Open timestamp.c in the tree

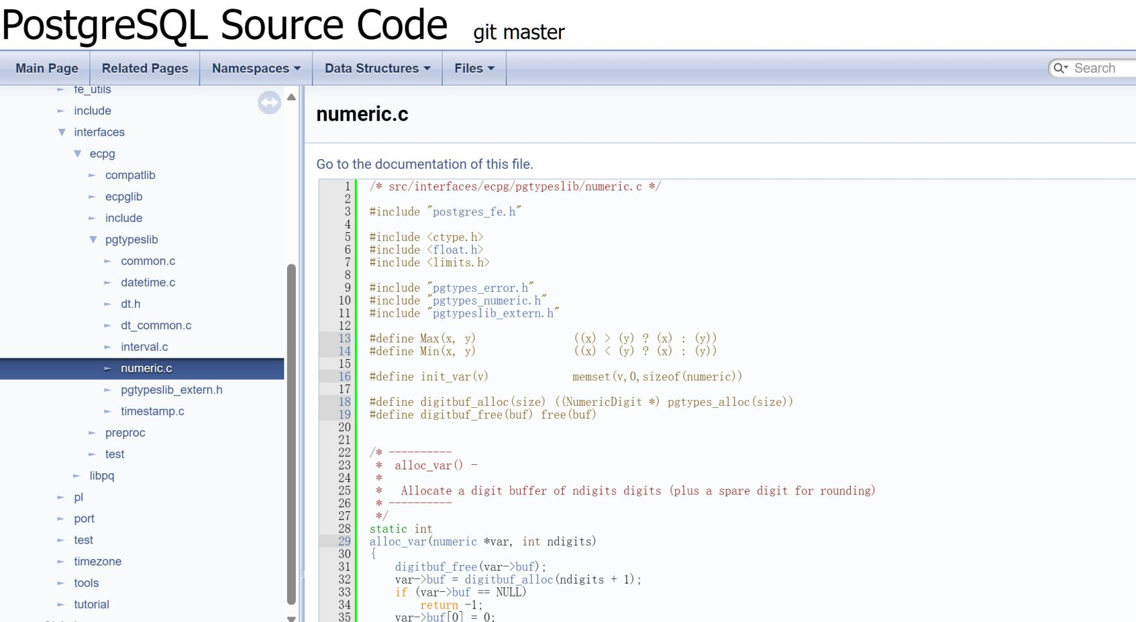tap(152, 412)
